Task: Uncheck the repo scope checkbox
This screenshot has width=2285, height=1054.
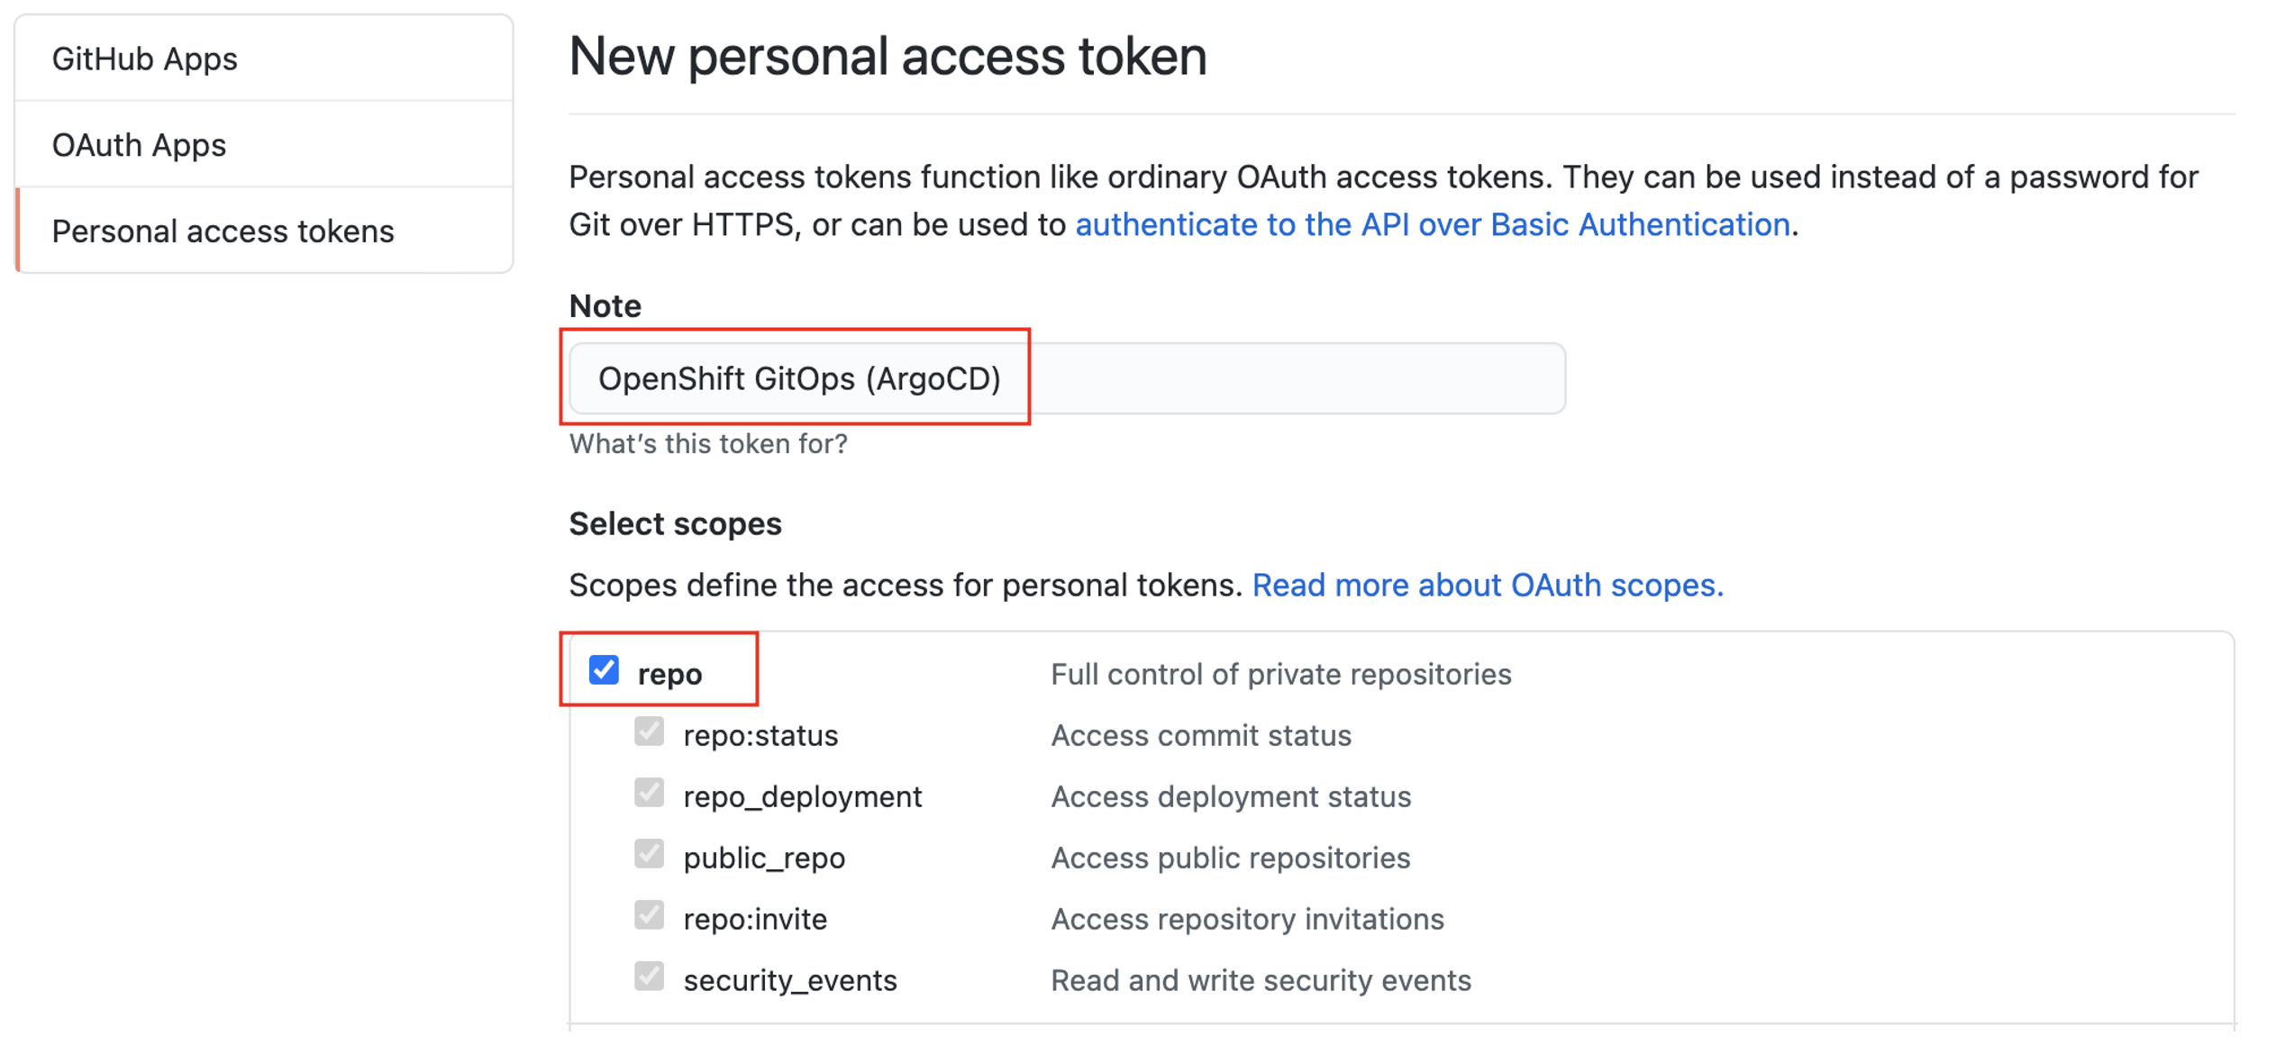Action: (x=604, y=670)
